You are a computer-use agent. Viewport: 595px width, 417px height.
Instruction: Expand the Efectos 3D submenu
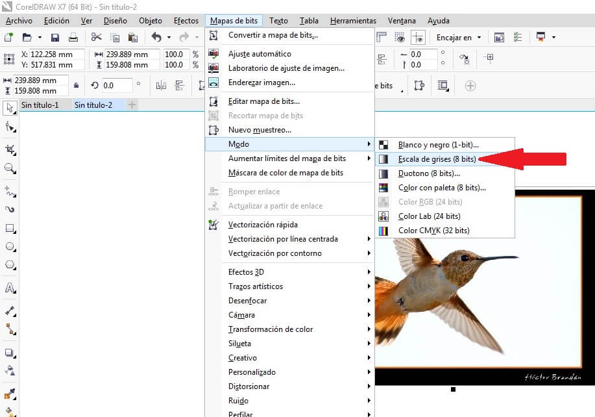[x=290, y=272]
